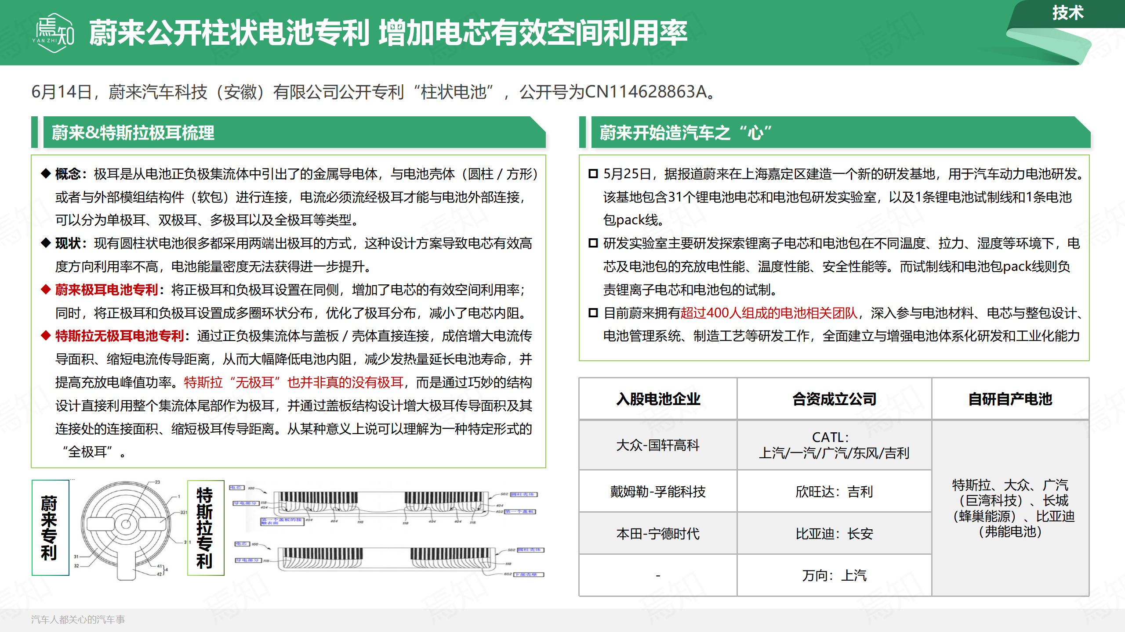The image size is (1125, 632).
Task: Click slide title 蔚来公开柱状电池专利
Action: pos(229,33)
